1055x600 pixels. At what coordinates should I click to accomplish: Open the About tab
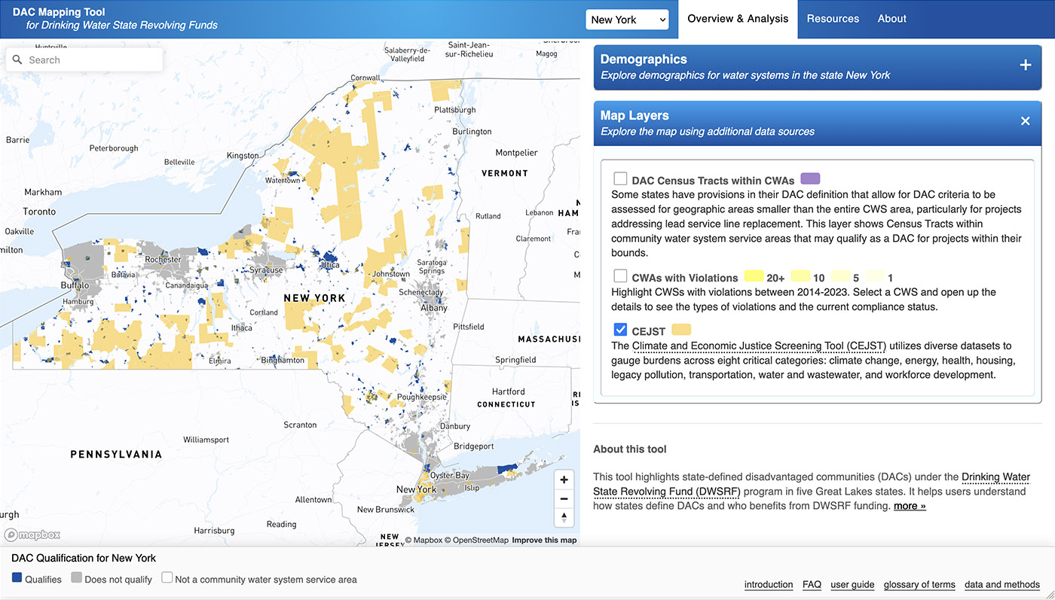pyautogui.click(x=891, y=19)
